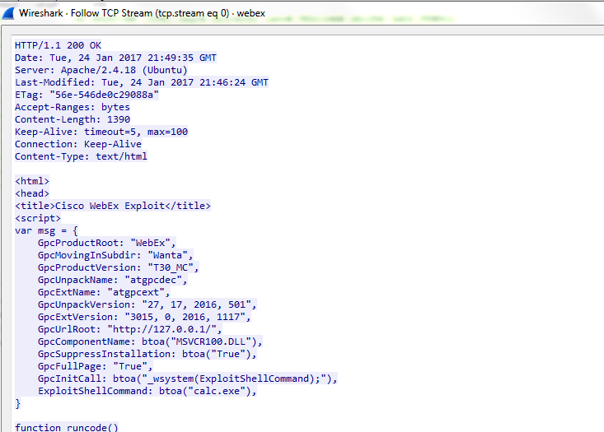This screenshot has height=432, width=604.
Task: Click the GpcUnpackName "atgpcdec" line
Action: [x=113, y=280]
